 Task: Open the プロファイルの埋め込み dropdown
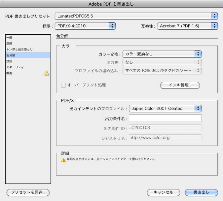pyautogui.click(x=162, y=70)
